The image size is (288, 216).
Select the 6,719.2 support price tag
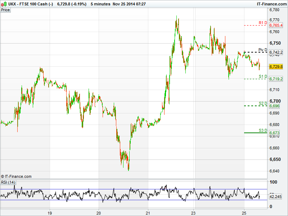pyautogui.click(x=276, y=79)
